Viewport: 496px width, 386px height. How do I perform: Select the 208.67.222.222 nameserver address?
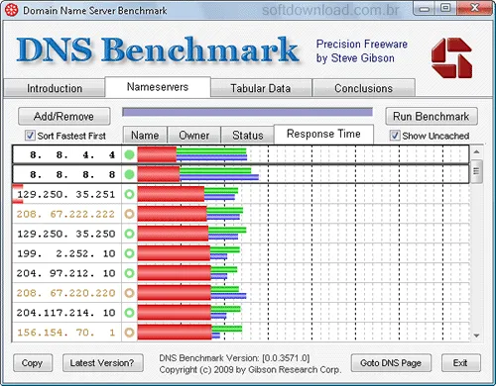(66, 214)
